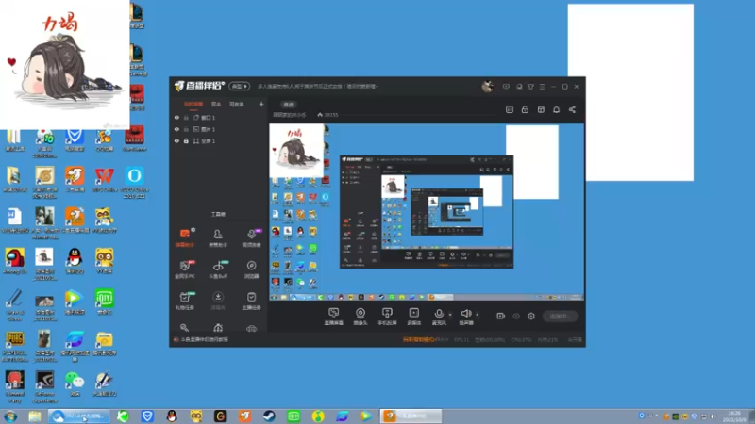Add a screen capture source from the bottom bar
Screen dimensions: 755x424
[334, 317]
